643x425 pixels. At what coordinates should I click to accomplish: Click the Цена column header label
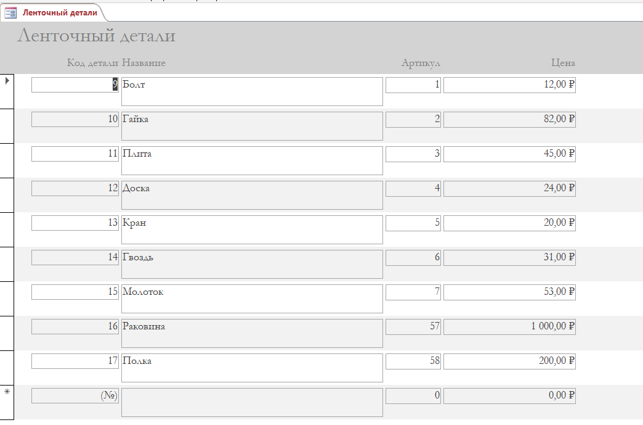[563, 63]
